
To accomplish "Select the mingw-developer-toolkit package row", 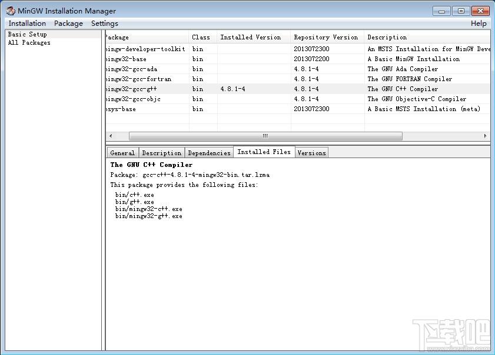I will tap(298, 49).
